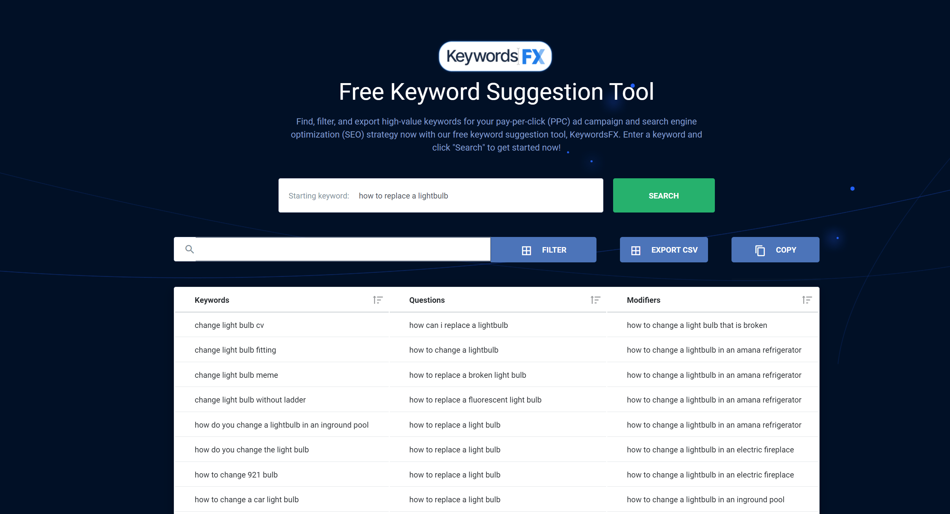This screenshot has height=514, width=950.
Task: Click the results filter text box
Action: click(x=343, y=249)
